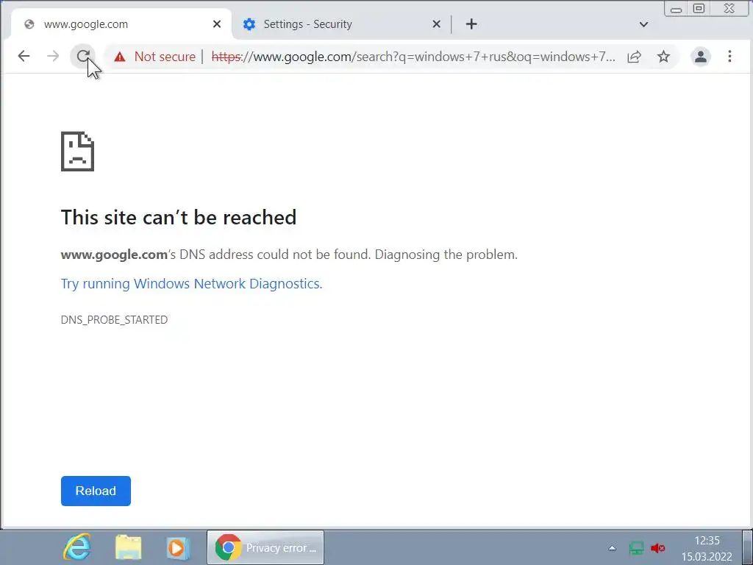Open File Explorer folder in taskbar
Image resolution: width=753 pixels, height=565 pixels.
click(128, 547)
